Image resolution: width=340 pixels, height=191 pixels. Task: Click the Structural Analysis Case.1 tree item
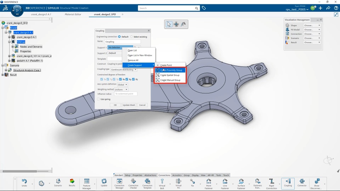click(27, 70)
